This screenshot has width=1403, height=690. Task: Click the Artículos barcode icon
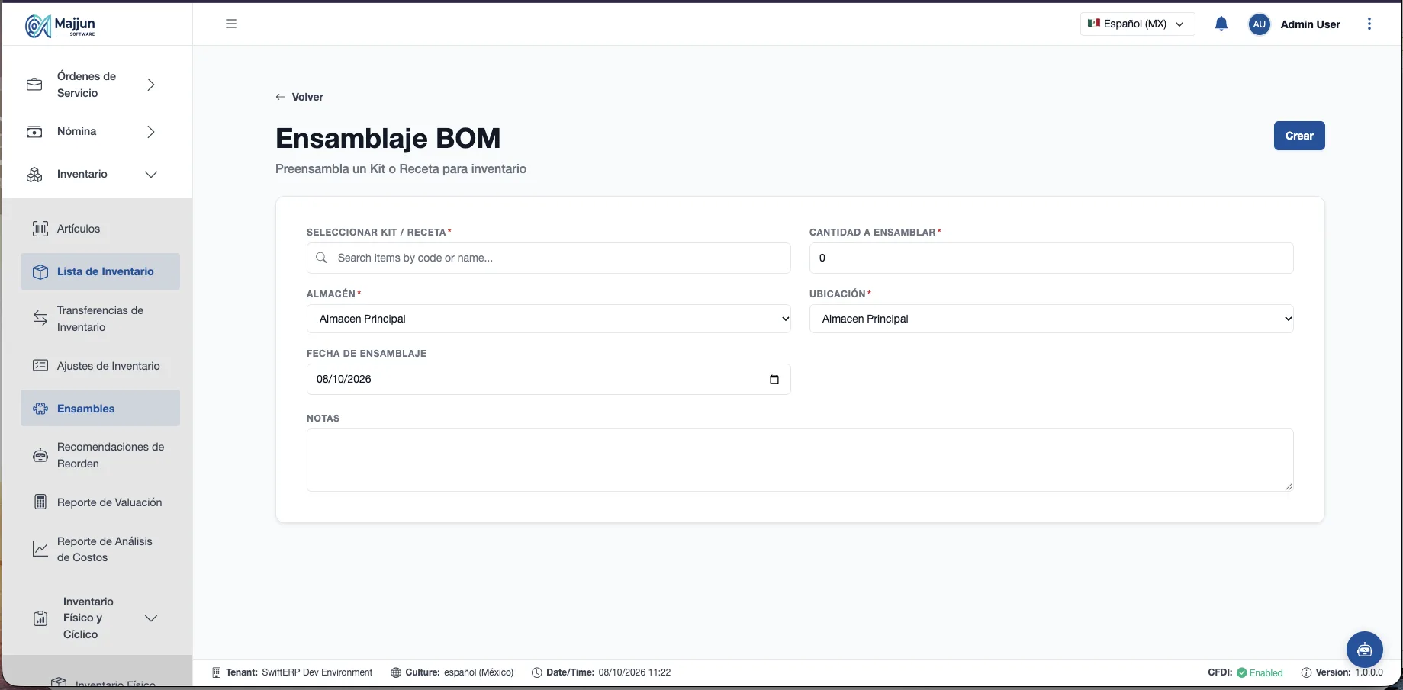tap(40, 229)
